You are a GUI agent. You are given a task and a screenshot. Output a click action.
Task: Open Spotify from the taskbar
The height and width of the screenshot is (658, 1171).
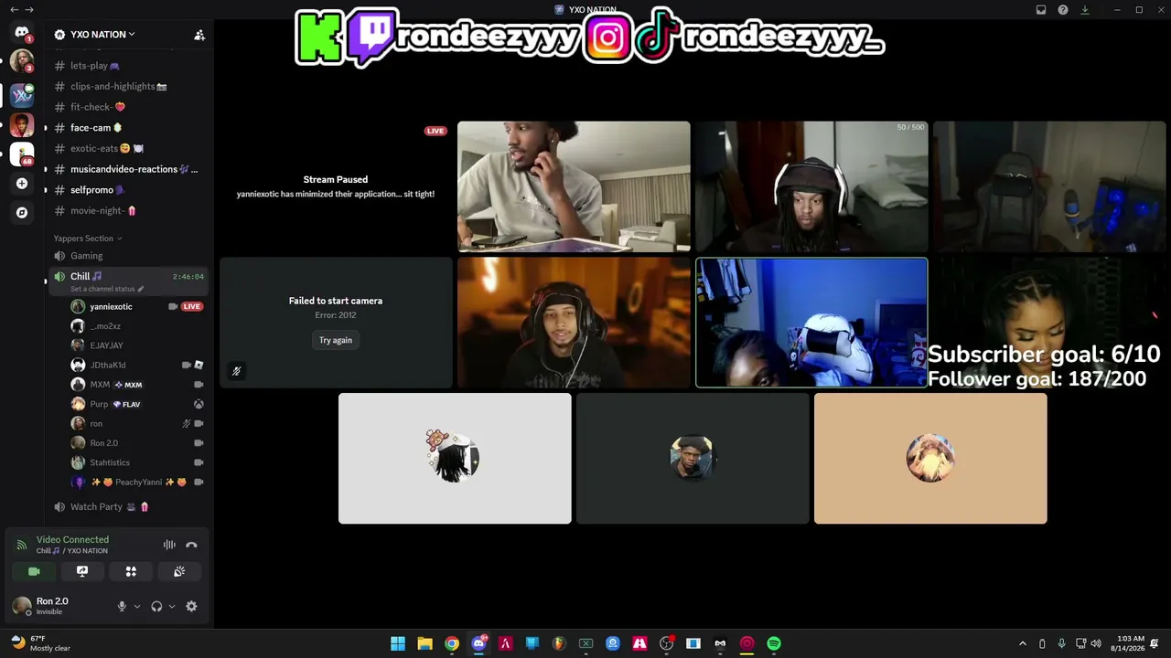pos(774,643)
